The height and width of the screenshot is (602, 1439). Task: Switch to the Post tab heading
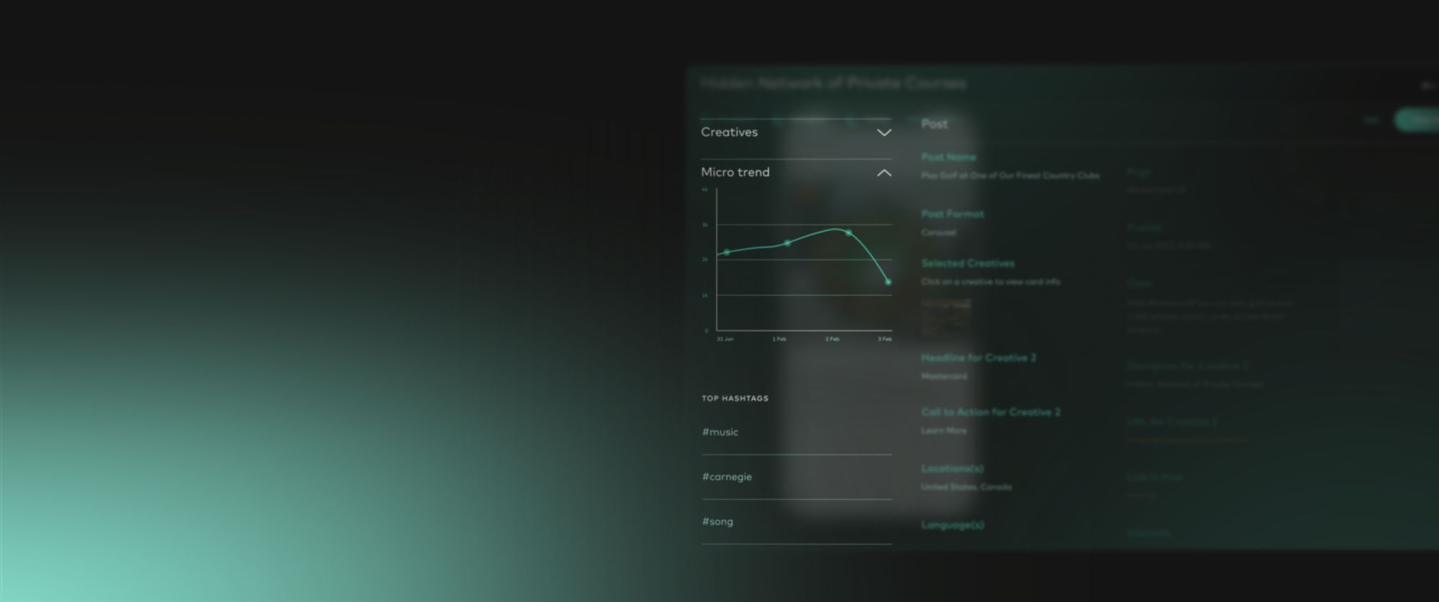[x=934, y=124]
